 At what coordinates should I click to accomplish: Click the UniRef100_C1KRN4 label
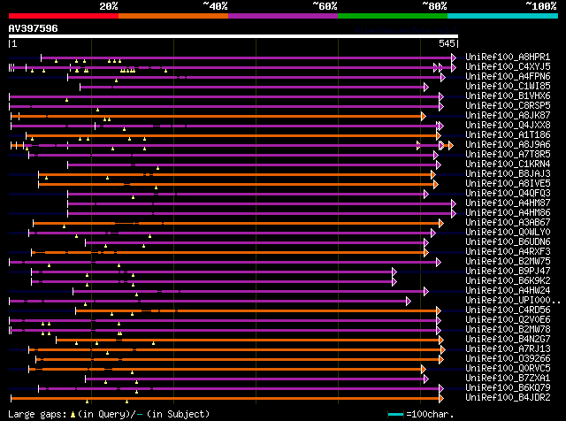[x=508, y=165]
